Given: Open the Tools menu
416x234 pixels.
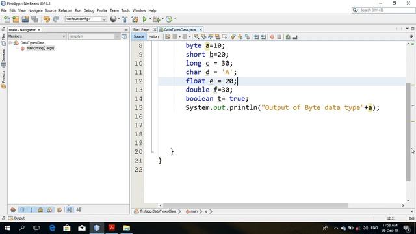Looking at the screenshot, I should [125, 10].
